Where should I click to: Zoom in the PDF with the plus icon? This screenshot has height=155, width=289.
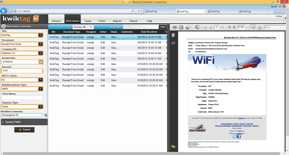[x=234, y=27]
